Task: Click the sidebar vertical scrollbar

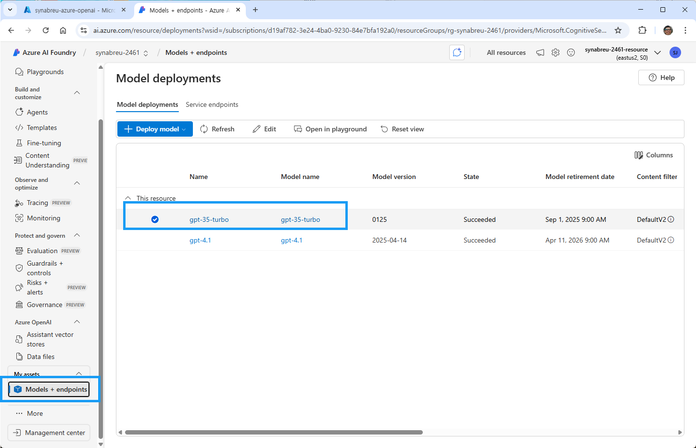Action: [101, 279]
